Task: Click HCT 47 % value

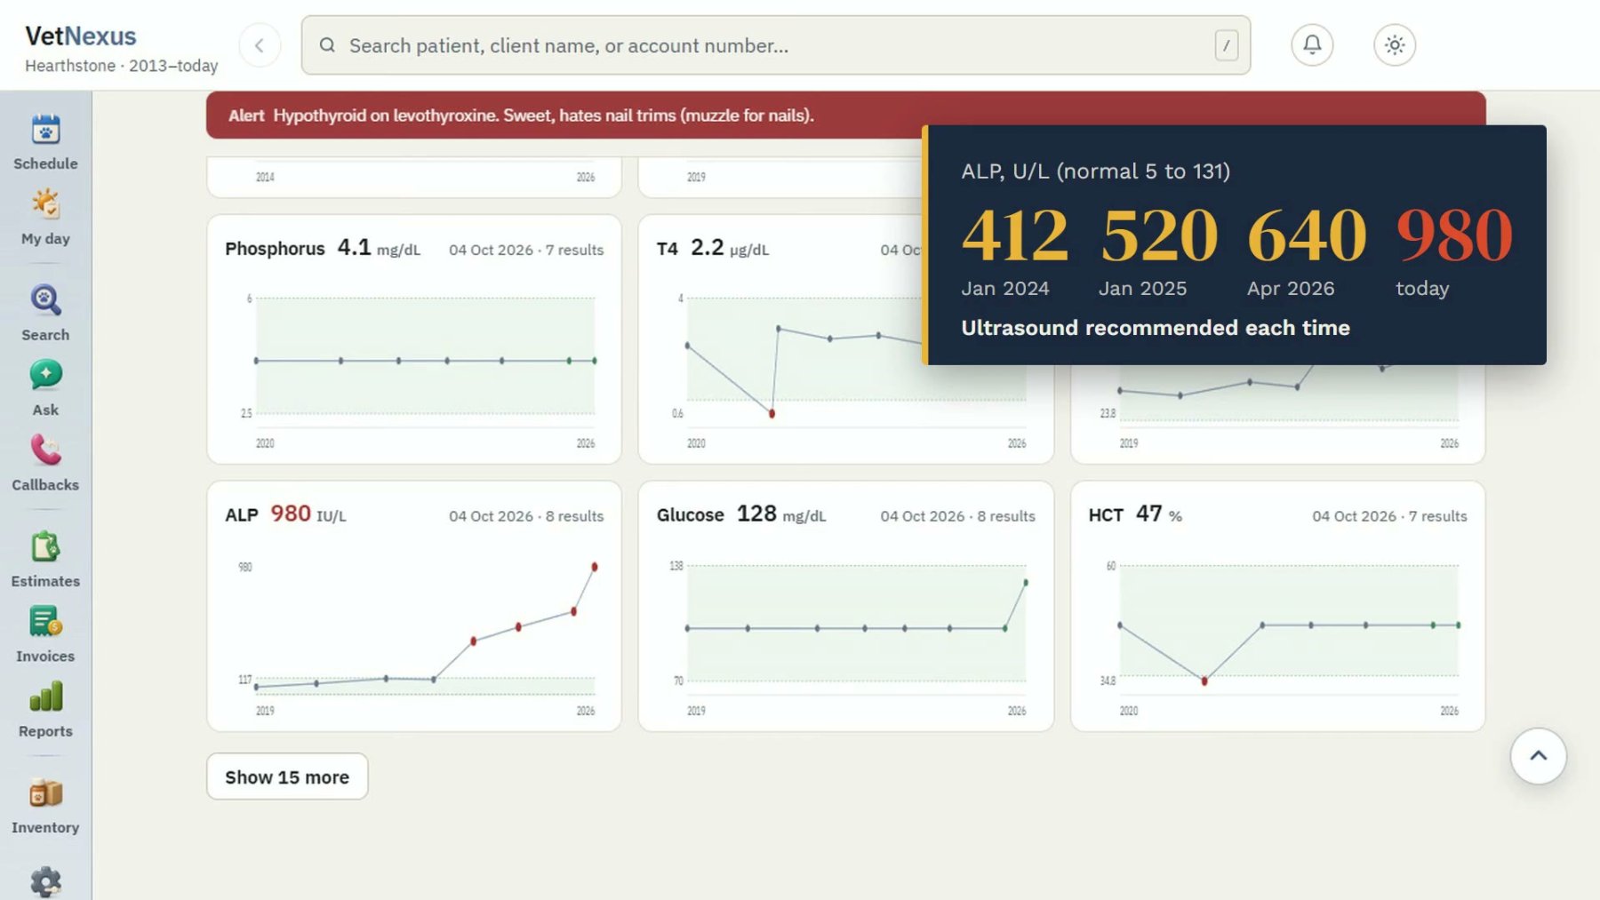Action: point(1159,514)
